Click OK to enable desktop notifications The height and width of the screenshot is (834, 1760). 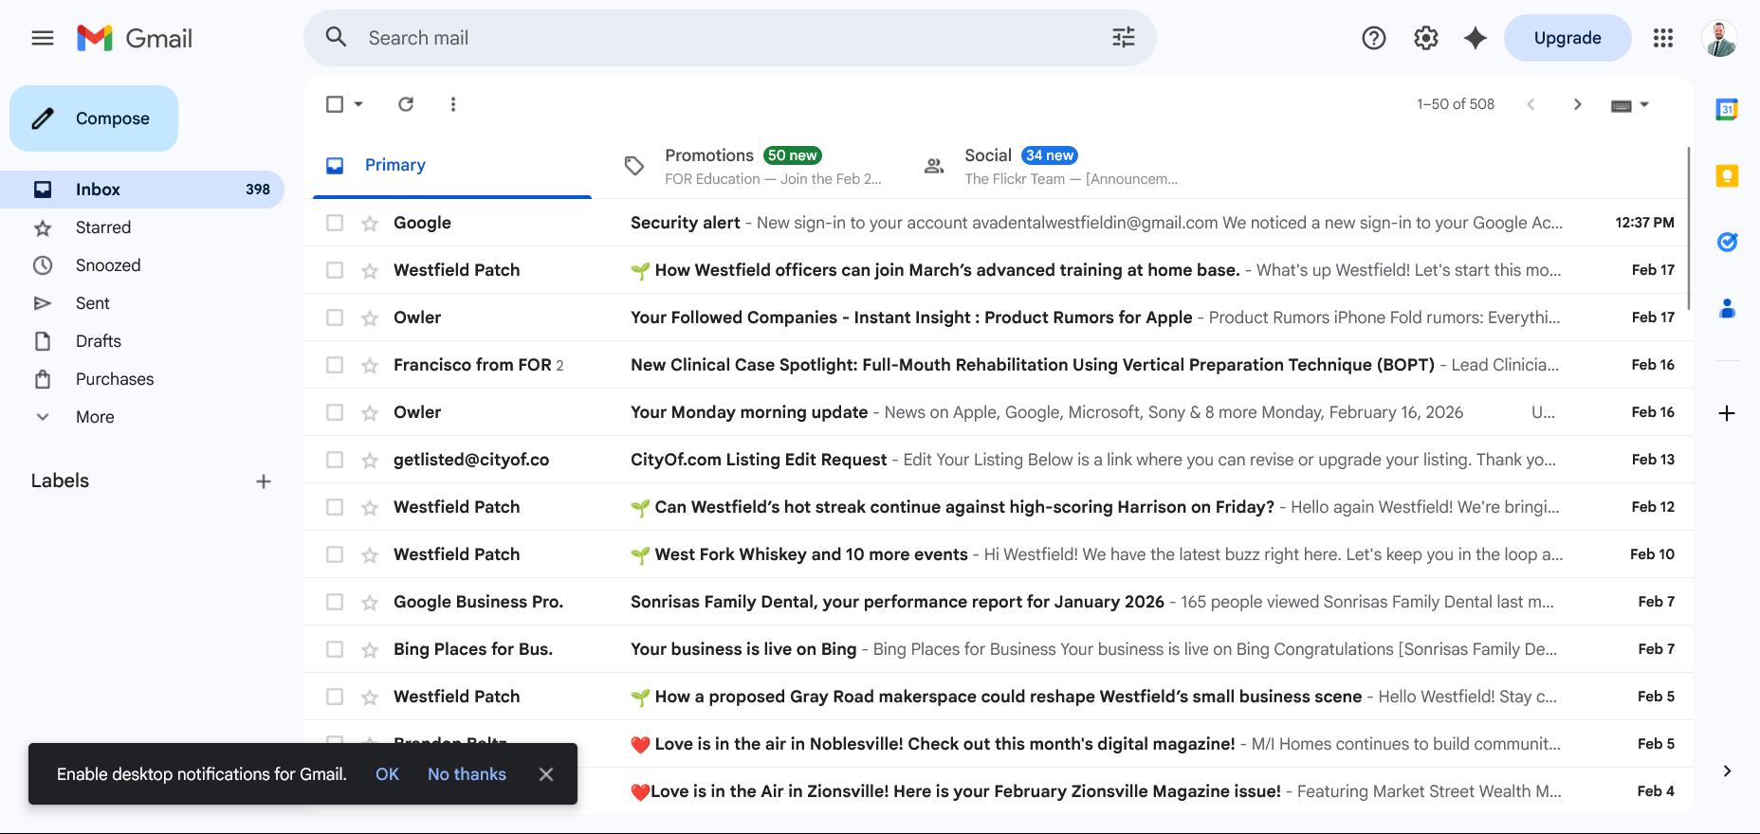click(x=387, y=774)
